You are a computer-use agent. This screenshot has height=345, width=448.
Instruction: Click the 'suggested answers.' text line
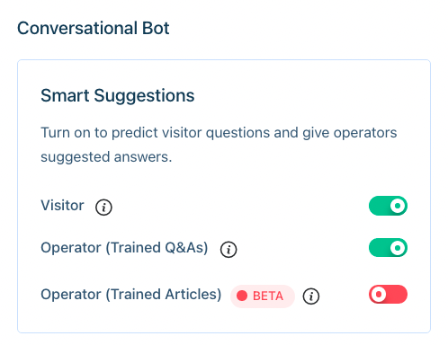click(106, 157)
